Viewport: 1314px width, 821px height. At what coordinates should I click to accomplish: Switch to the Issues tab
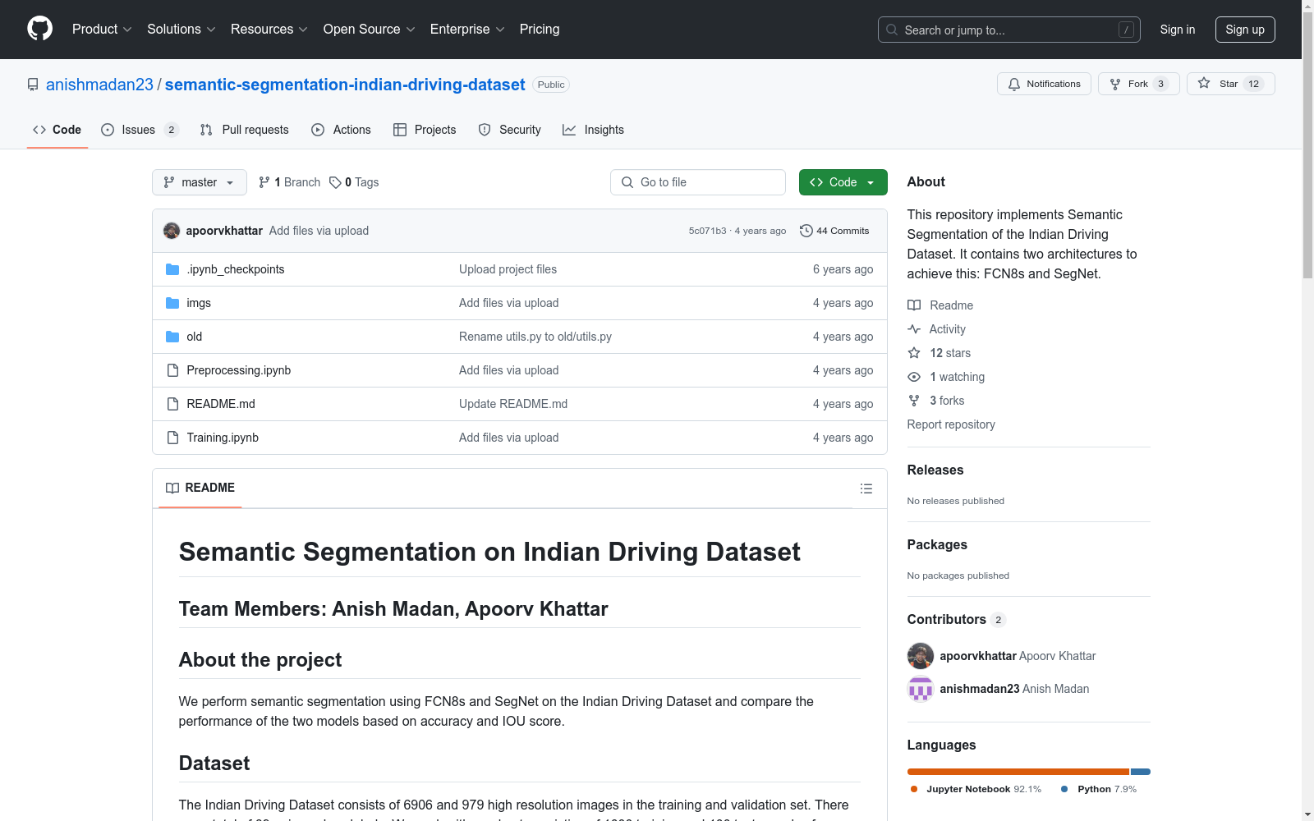[x=140, y=130]
